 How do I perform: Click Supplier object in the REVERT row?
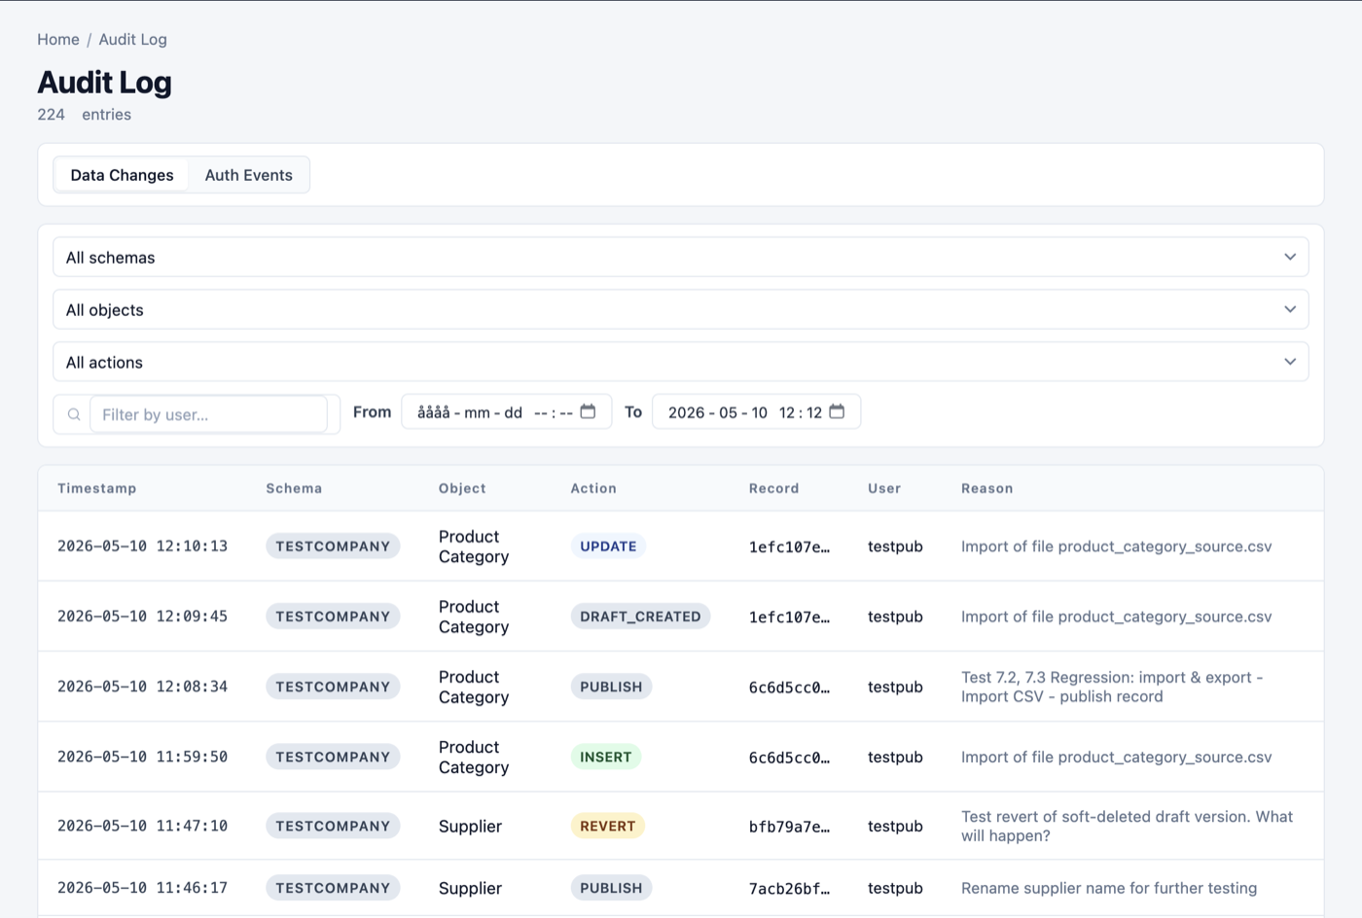click(470, 827)
